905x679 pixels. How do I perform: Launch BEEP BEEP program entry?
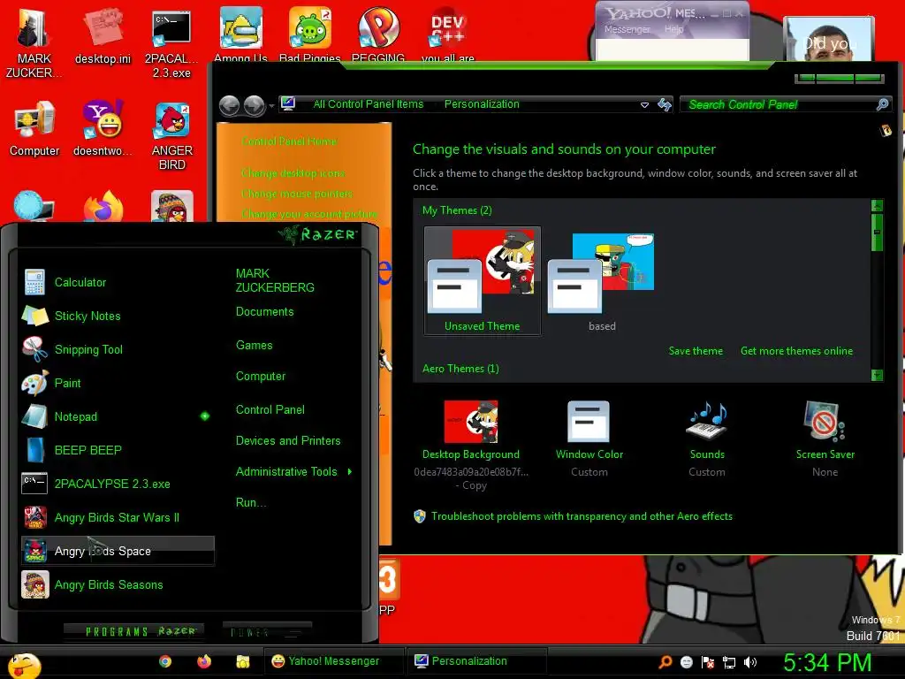(118, 450)
